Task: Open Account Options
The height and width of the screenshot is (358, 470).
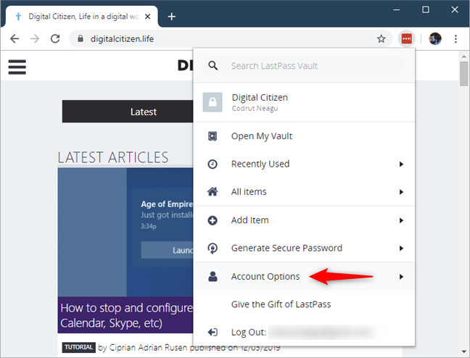Action: [304, 277]
